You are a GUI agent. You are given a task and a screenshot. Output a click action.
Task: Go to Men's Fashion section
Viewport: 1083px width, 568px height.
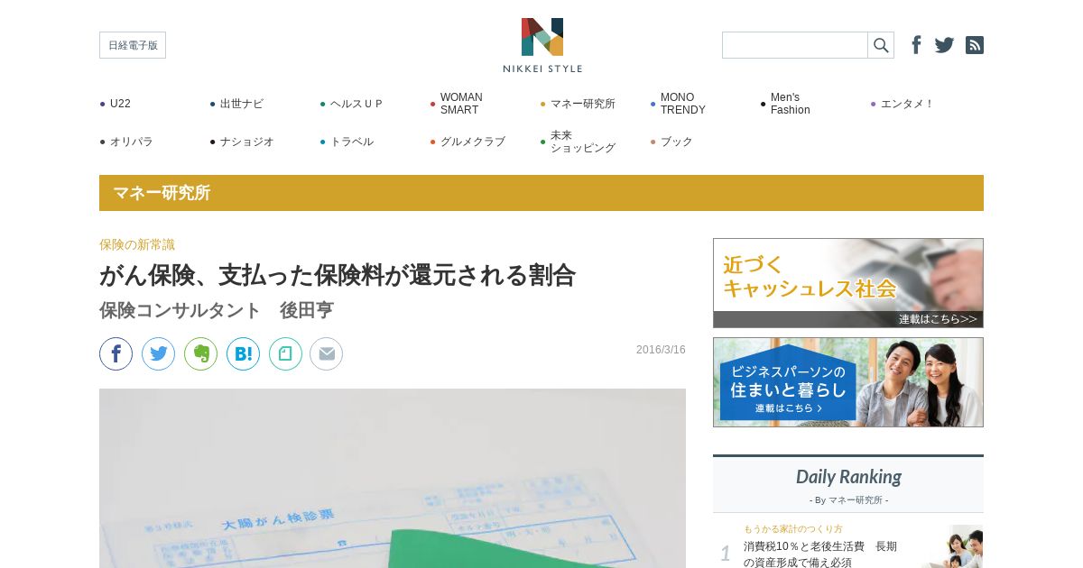pos(790,104)
